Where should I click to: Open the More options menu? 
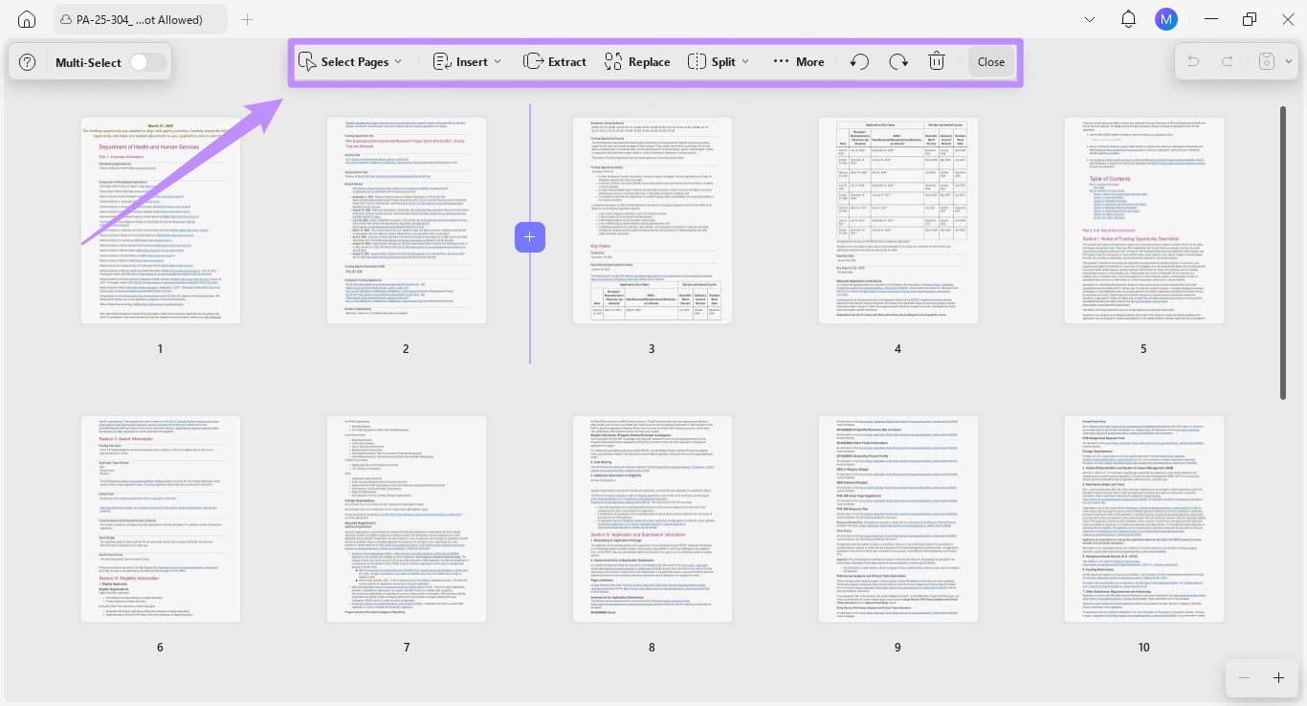point(798,62)
